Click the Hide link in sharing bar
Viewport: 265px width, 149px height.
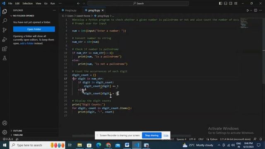(166, 135)
